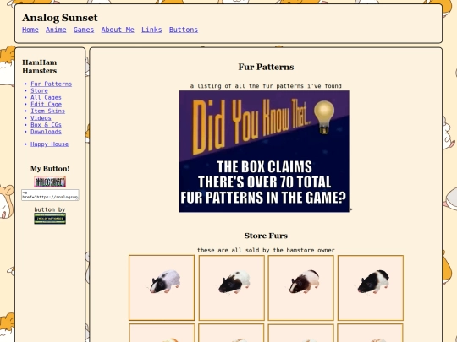Visit the About Me page
457x342 pixels.
pos(118,30)
